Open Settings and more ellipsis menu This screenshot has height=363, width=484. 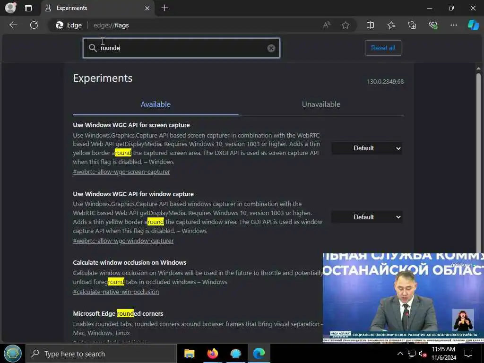coord(453,25)
